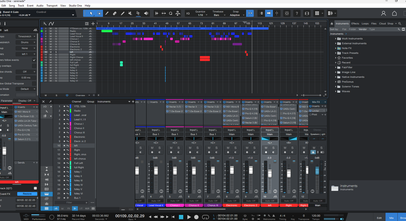Image resolution: width=406 pixels, height=221 pixels.
Task: Select the Bend tool
Action: [138, 13]
